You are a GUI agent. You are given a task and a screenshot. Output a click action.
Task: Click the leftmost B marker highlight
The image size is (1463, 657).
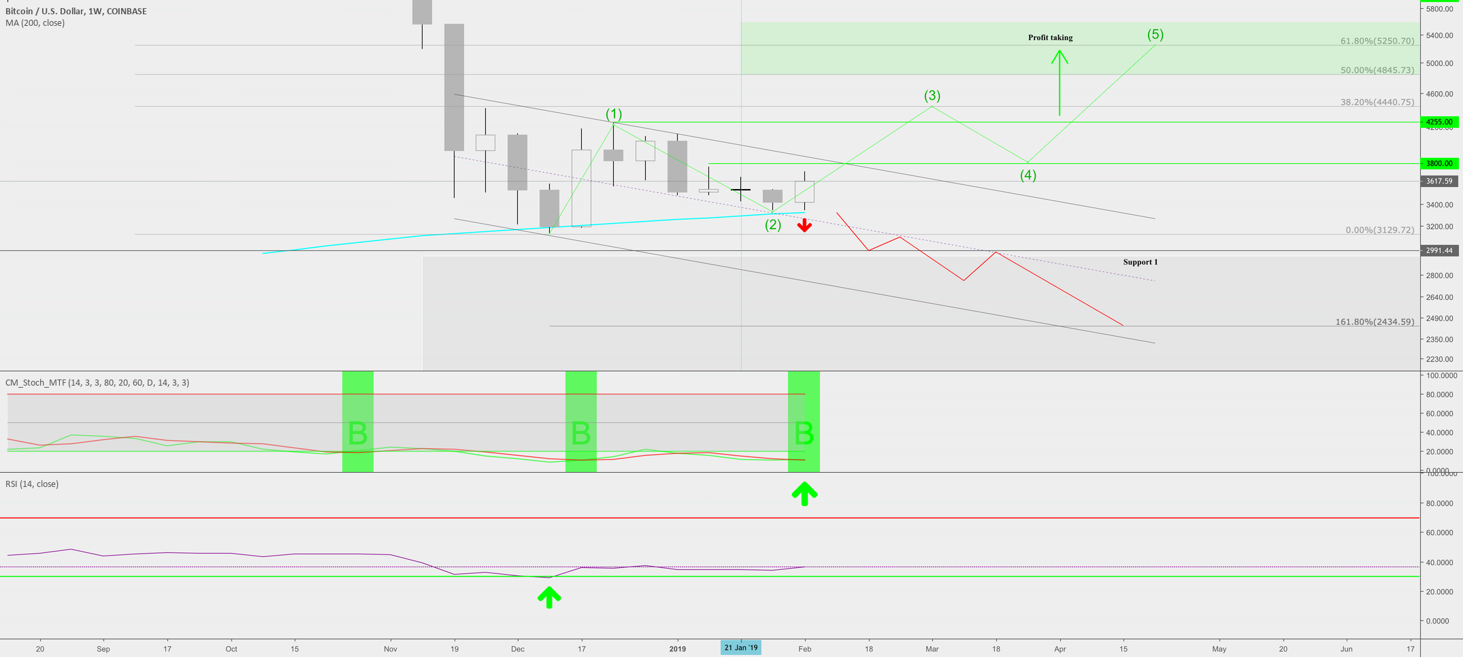pos(357,432)
